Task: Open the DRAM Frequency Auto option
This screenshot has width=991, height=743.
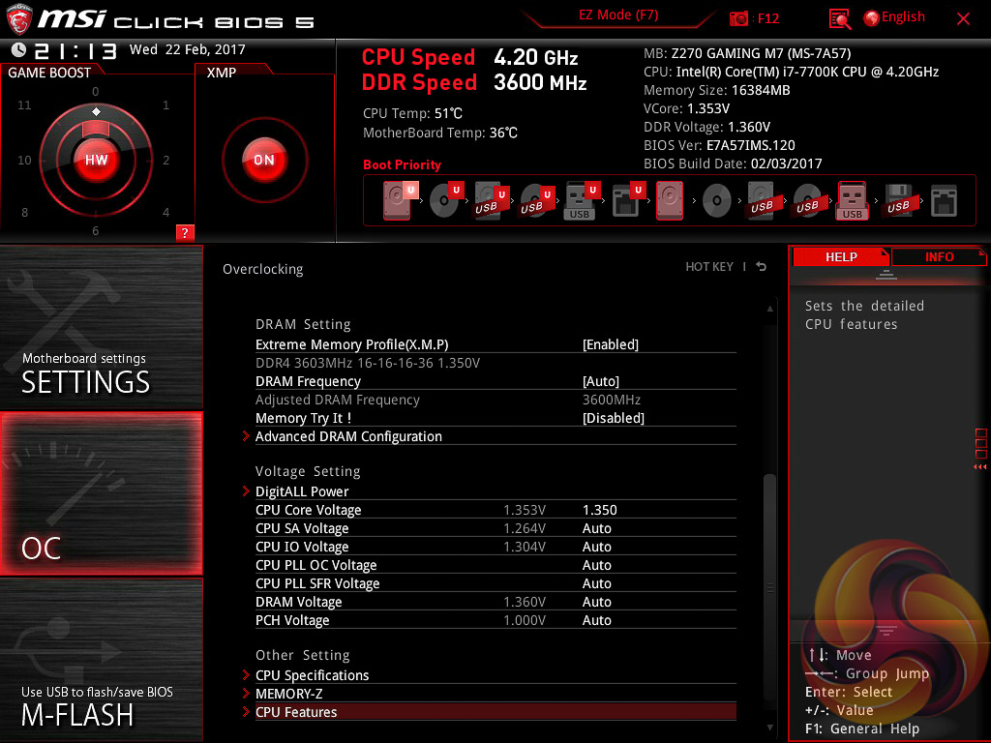Action: (x=600, y=381)
